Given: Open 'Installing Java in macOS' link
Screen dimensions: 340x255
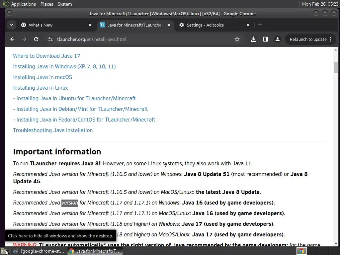Looking at the screenshot, I should [42, 77].
